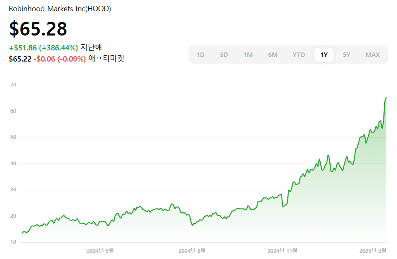Click the 20 y-axis label
397x259 pixels.
click(x=13, y=216)
